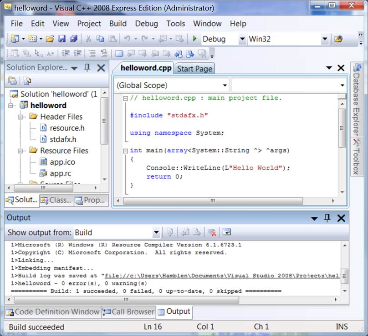368x336 pixels.
Task: Open the Help menu
Action: pyautogui.click(x=238, y=24)
